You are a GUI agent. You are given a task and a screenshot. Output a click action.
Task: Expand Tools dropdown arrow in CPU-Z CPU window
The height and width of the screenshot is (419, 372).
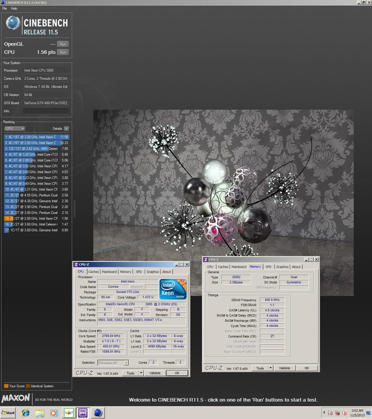141,373
